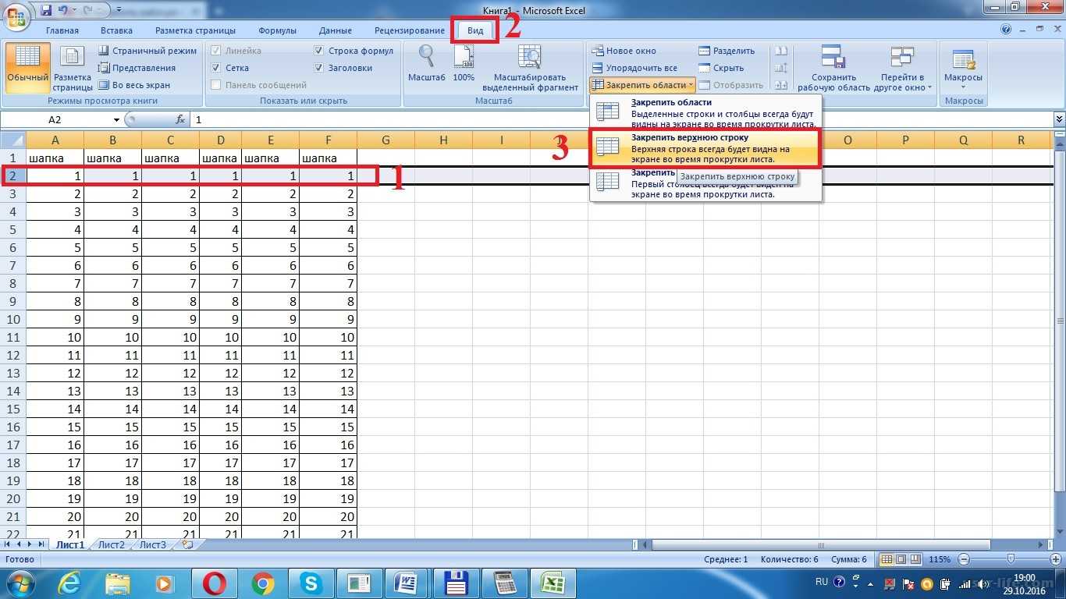Toggle the Строка формул checkbox
This screenshot has height=599, width=1066.
319,51
